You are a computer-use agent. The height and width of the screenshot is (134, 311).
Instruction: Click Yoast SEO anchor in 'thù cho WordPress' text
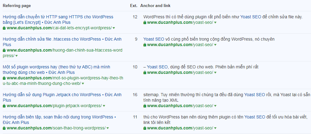coord(254,117)
